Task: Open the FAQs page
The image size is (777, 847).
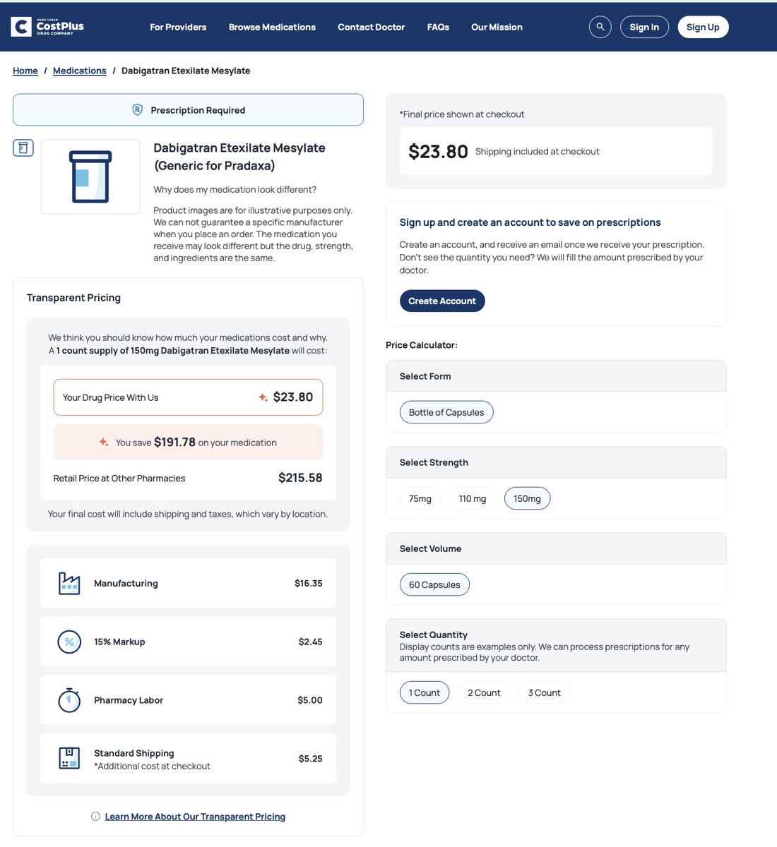Action: (x=438, y=27)
